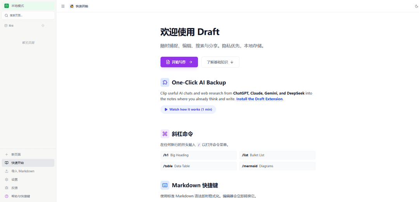Click the /list Bullet List card
Viewport: 419px width, 202px height.
click(277, 155)
